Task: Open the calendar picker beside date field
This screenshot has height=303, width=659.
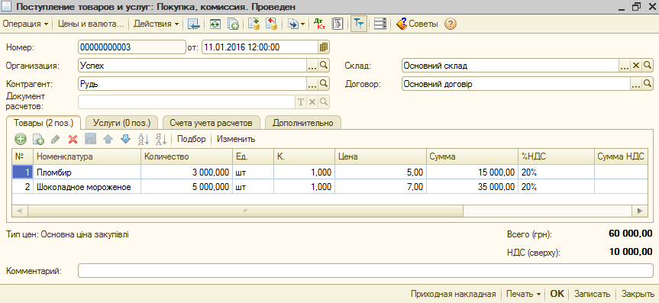Action: click(x=324, y=47)
